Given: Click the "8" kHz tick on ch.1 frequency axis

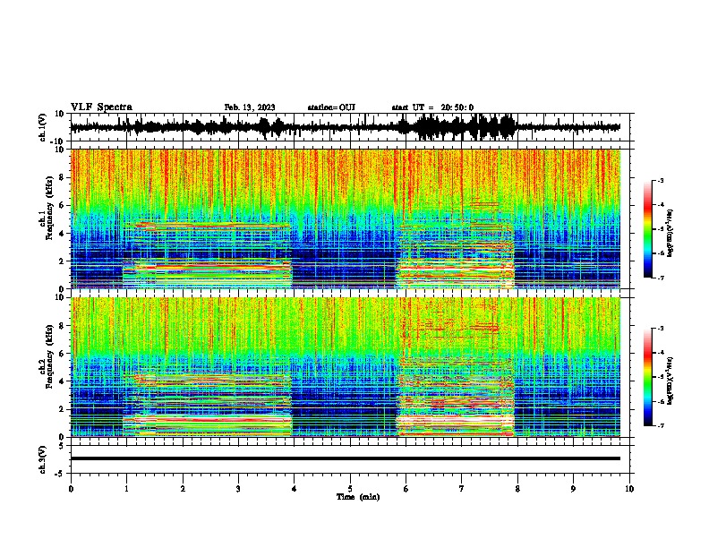Looking at the screenshot, I should coord(63,177).
